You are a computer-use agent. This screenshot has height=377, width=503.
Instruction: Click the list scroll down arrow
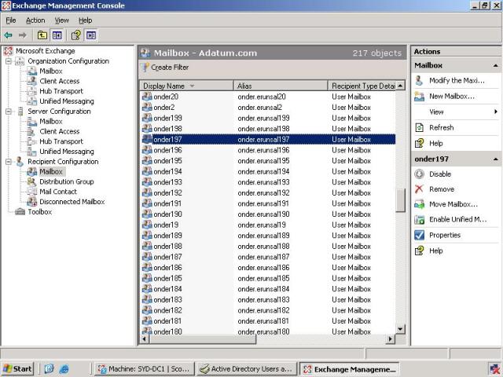pos(400,329)
